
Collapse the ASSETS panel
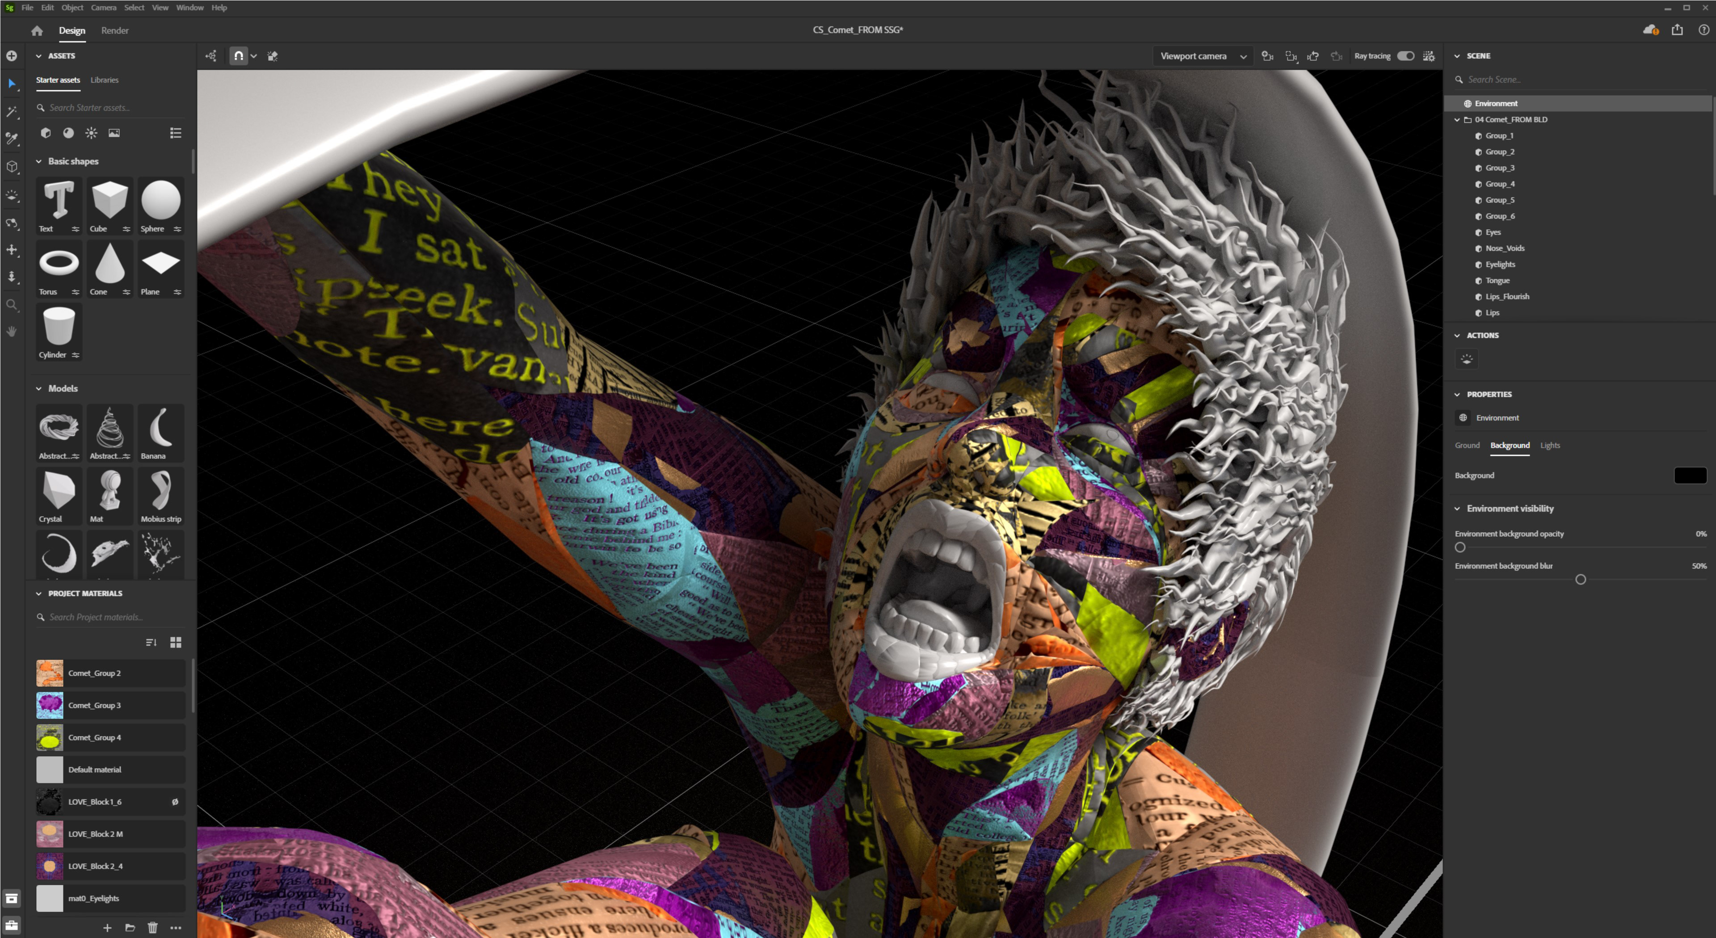[x=38, y=56]
